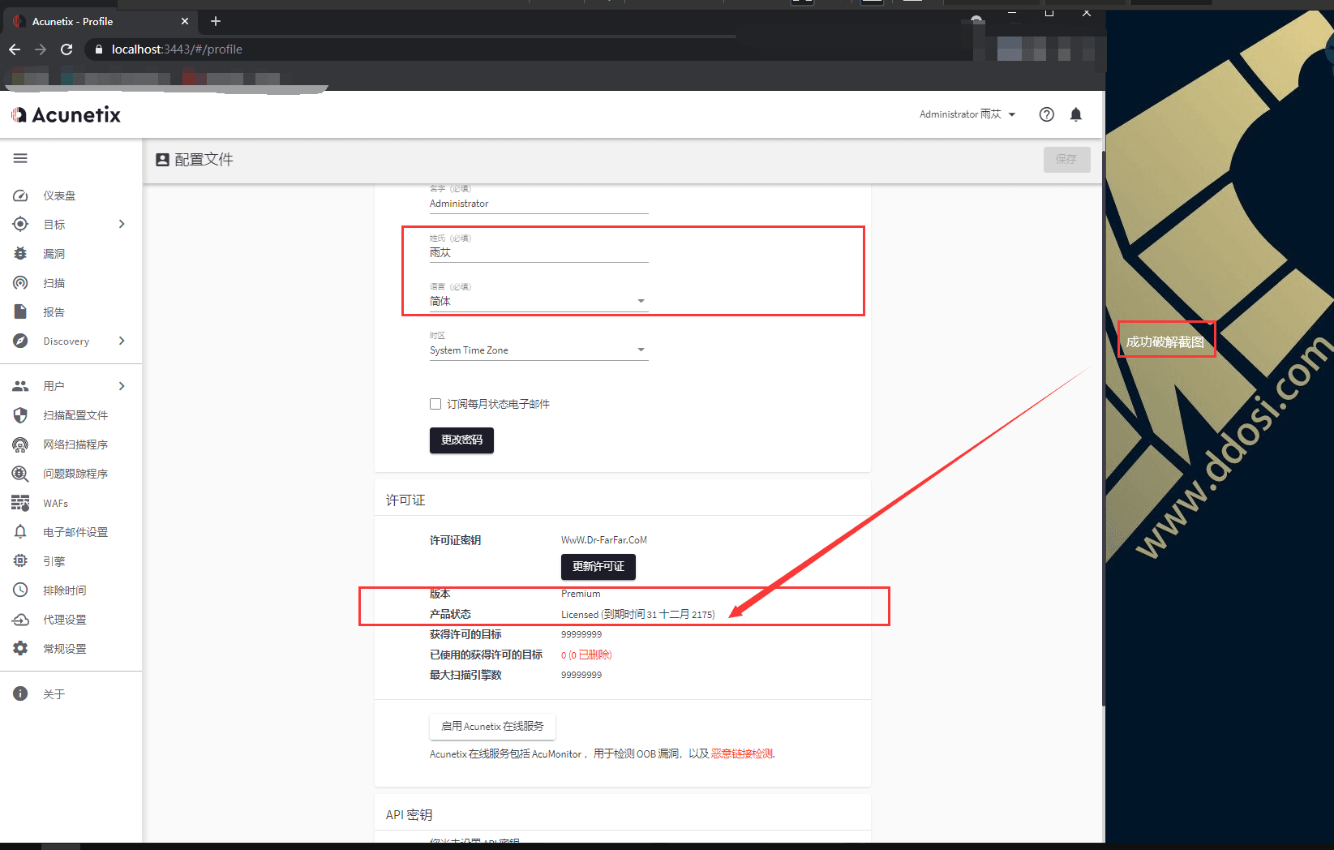Open the Reports document icon (报告)
The width and height of the screenshot is (1334, 850).
20,311
